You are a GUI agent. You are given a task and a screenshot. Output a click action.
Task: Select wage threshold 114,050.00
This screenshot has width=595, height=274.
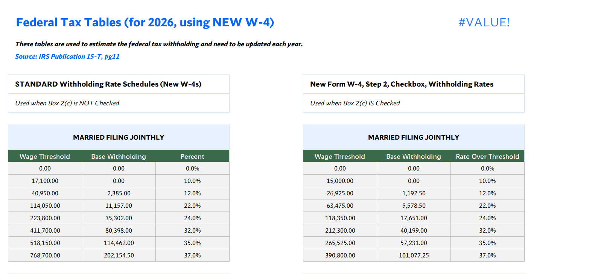(x=45, y=205)
